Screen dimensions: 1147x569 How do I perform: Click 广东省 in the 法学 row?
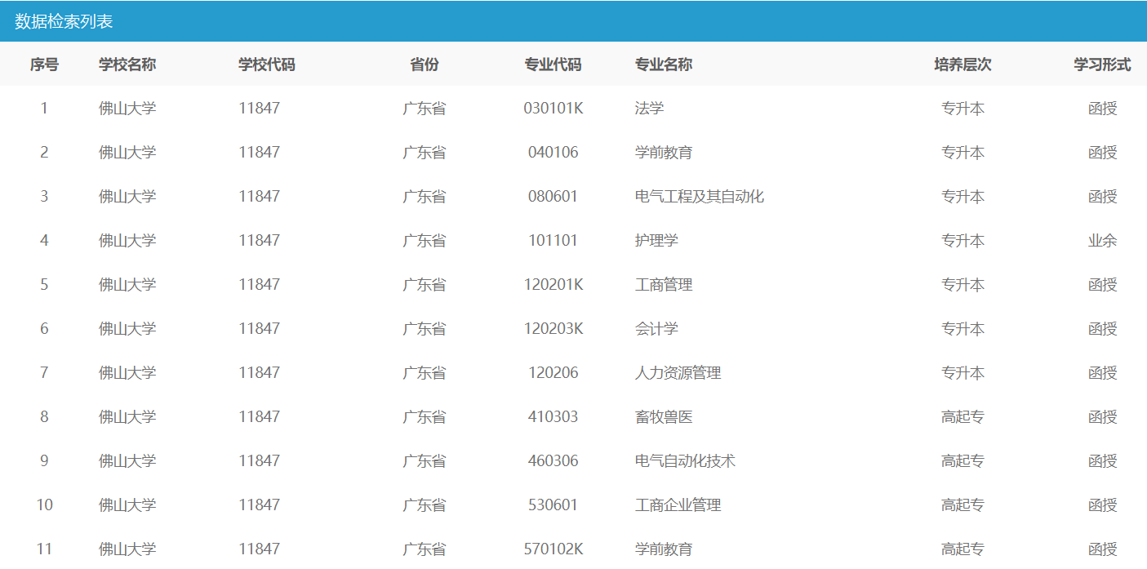[x=425, y=109]
